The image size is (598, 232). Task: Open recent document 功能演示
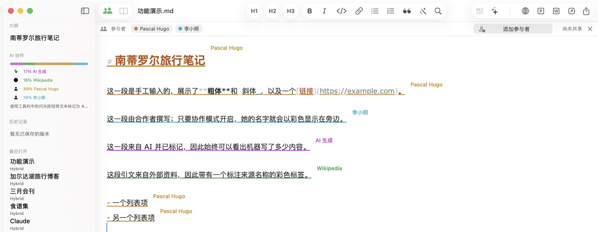pyautogui.click(x=22, y=162)
